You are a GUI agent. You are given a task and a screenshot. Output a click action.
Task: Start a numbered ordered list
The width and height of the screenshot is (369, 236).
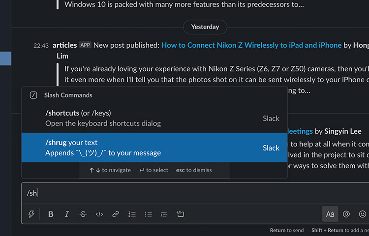point(132,214)
